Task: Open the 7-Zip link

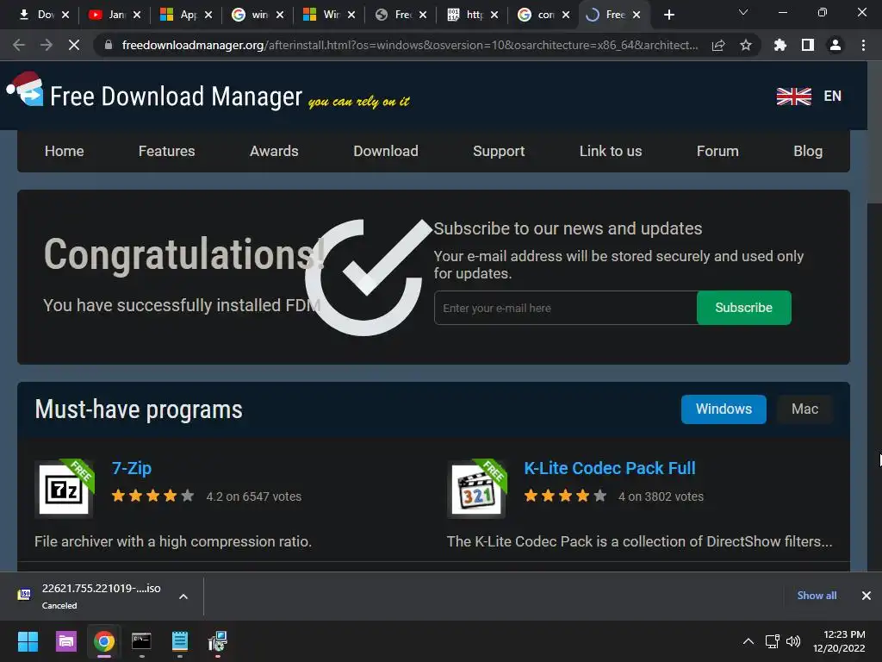Action: pyautogui.click(x=132, y=468)
